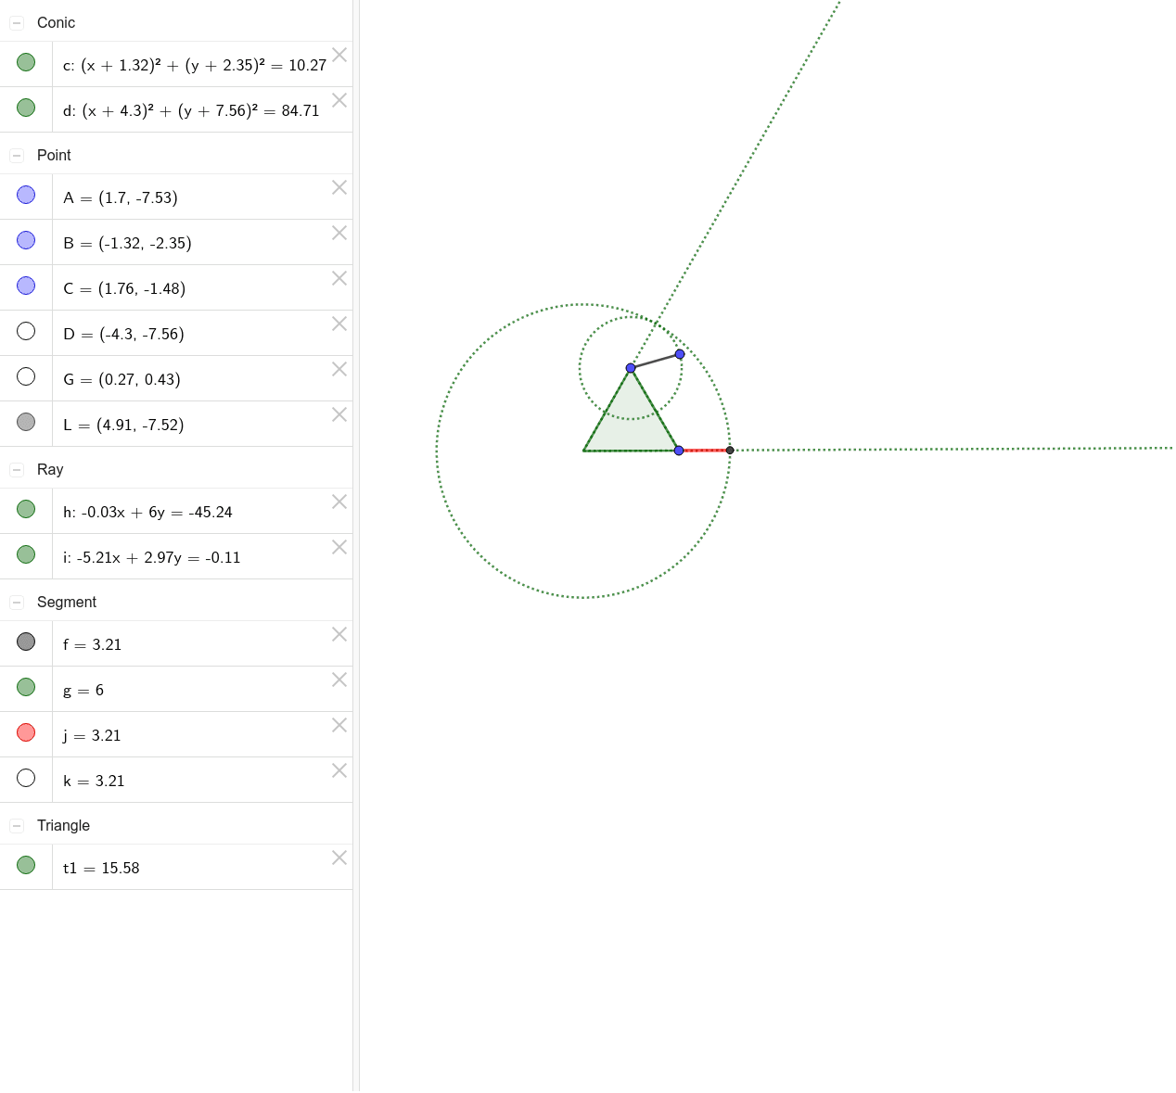Hide point A using its circle marker
The width and height of the screenshot is (1176, 1093).
click(26, 195)
